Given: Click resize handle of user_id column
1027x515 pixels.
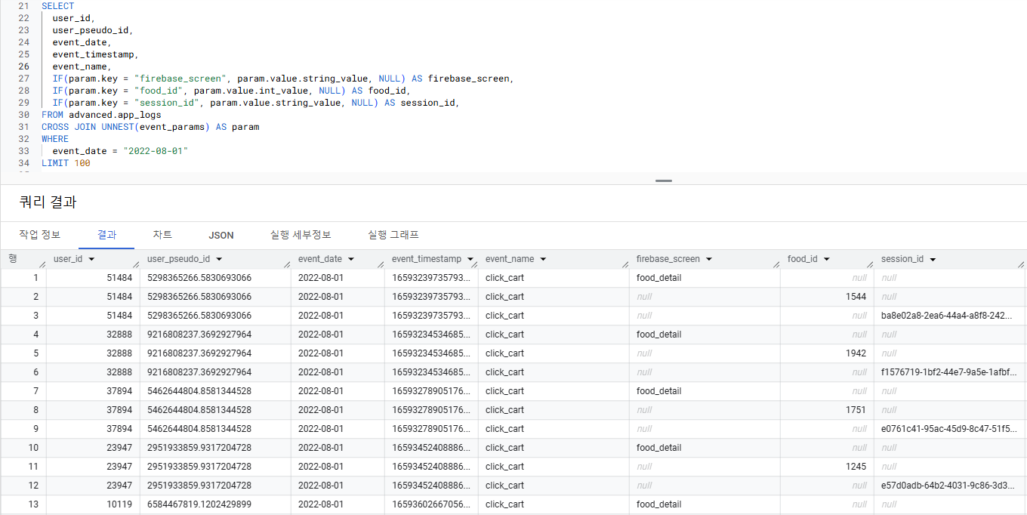Looking at the screenshot, I should (136, 264).
